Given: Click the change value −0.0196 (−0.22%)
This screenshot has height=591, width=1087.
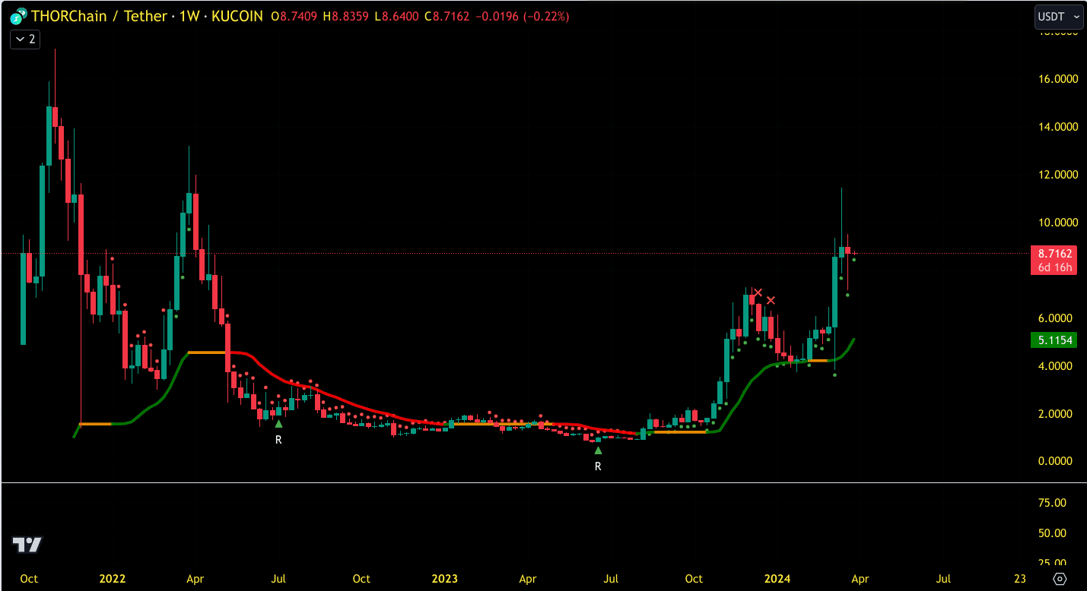Looking at the screenshot, I should point(524,16).
